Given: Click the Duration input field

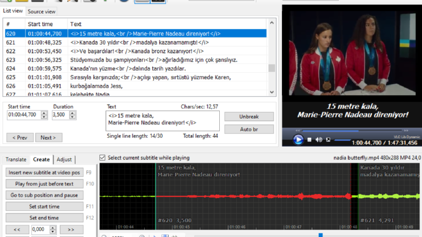Looking at the screenshot, I should [x=61, y=115].
